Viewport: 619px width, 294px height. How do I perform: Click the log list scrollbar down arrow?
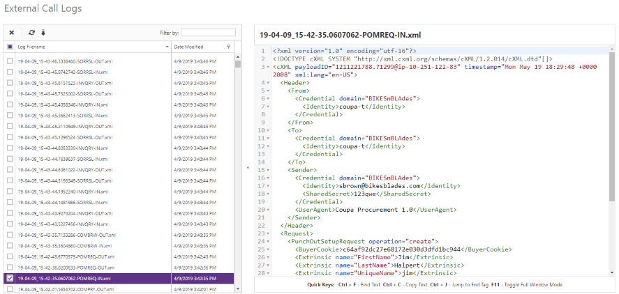[x=238, y=289]
